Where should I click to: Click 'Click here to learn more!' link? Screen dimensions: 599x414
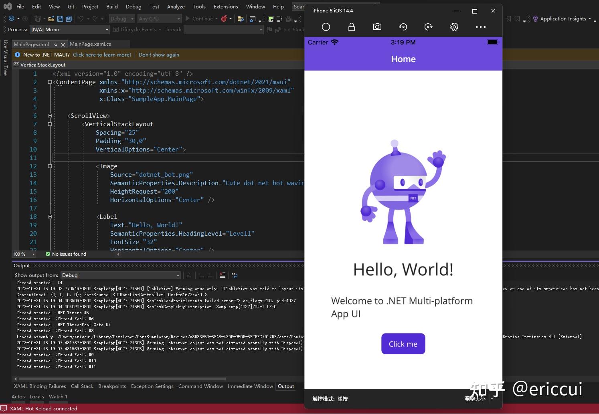click(102, 55)
